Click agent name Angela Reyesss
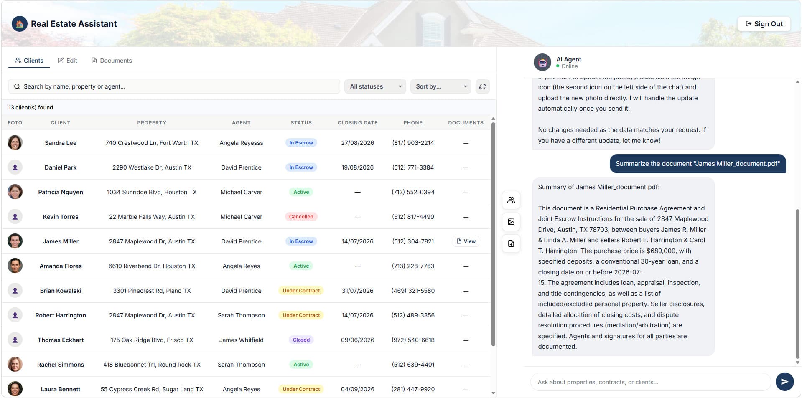Viewport: 802px width, 398px height. [x=241, y=143]
